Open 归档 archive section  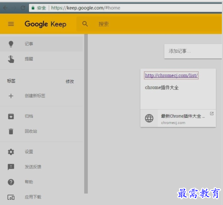coord(41,116)
